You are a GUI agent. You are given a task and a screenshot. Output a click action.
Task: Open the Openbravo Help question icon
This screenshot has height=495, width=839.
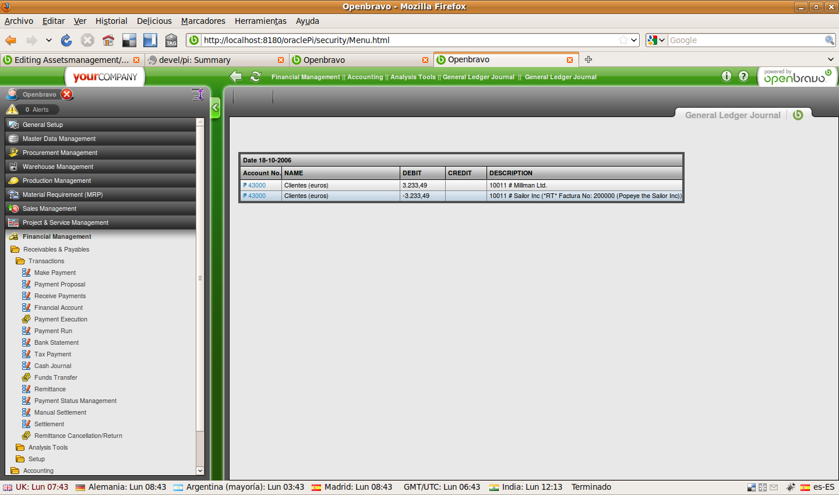click(x=743, y=76)
